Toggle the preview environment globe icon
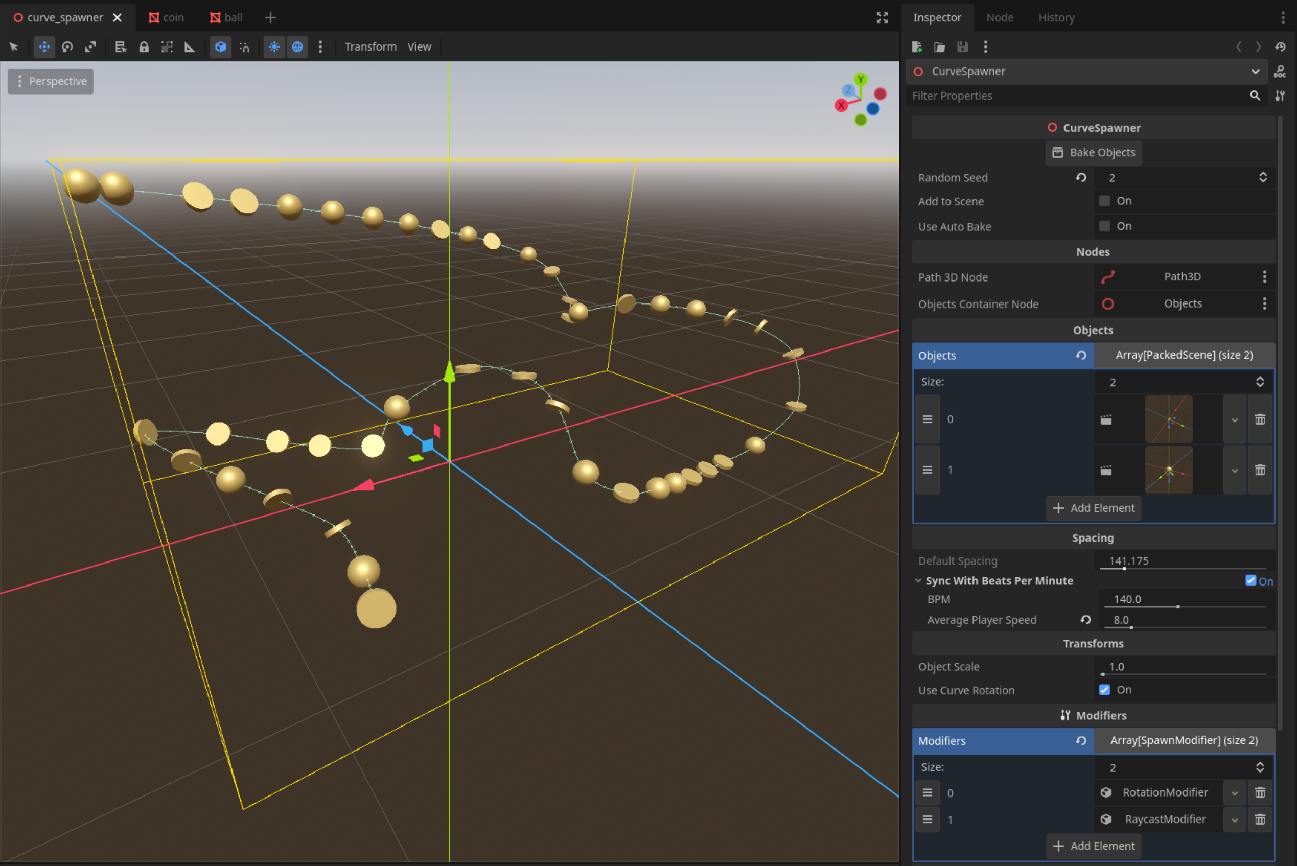This screenshot has width=1297, height=866. click(x=297, y=47)
